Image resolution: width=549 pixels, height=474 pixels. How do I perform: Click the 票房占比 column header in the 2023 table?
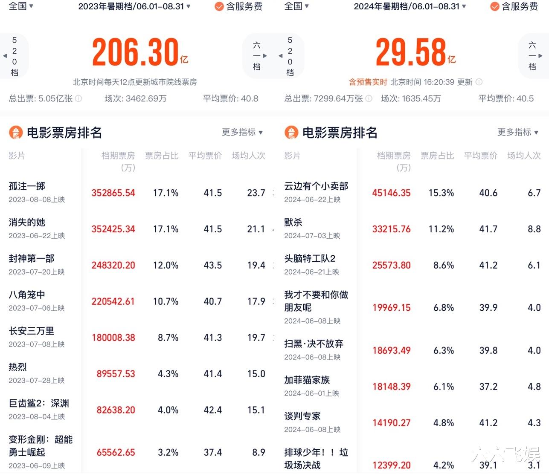(x=162, y=156)
